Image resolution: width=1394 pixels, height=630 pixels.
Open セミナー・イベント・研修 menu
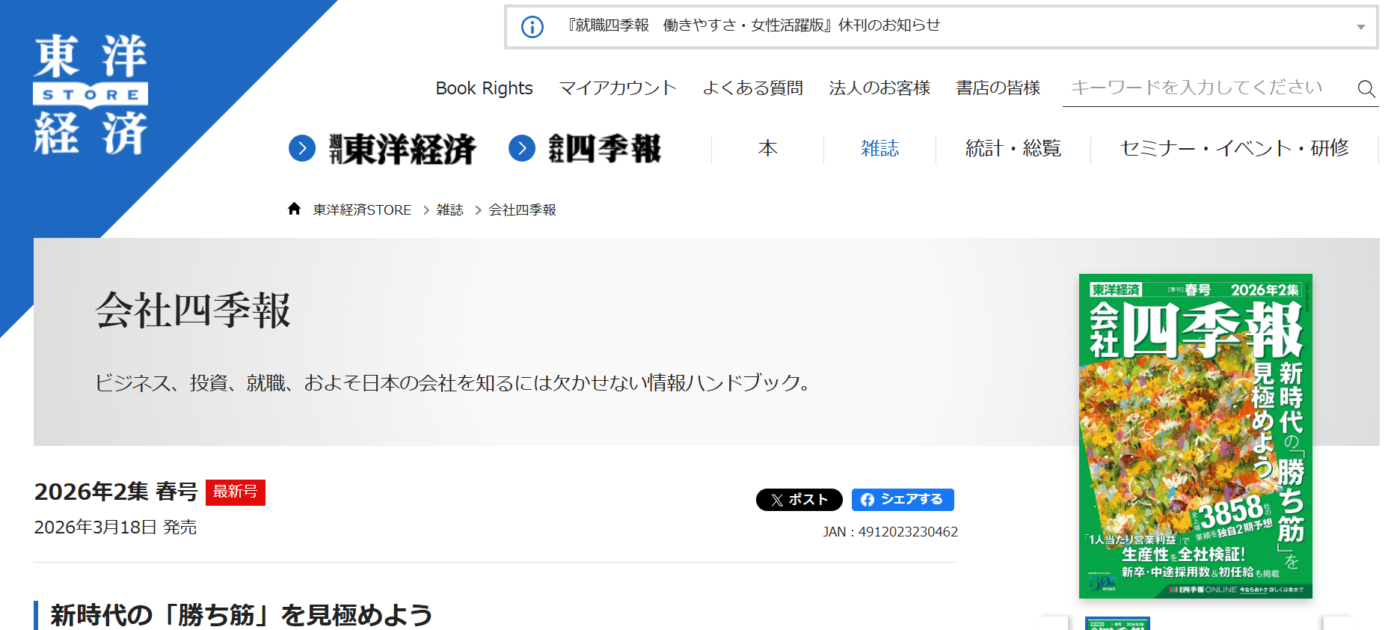click(x=1234, y=148)
